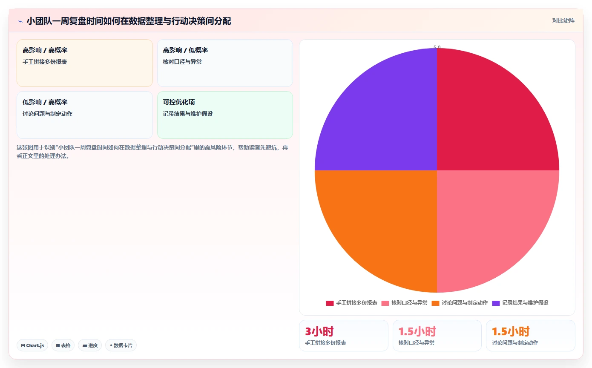Click the 数据卡片 tag chip
The image size is (592, 368).
pyautogui.click(x=121, y=345)
